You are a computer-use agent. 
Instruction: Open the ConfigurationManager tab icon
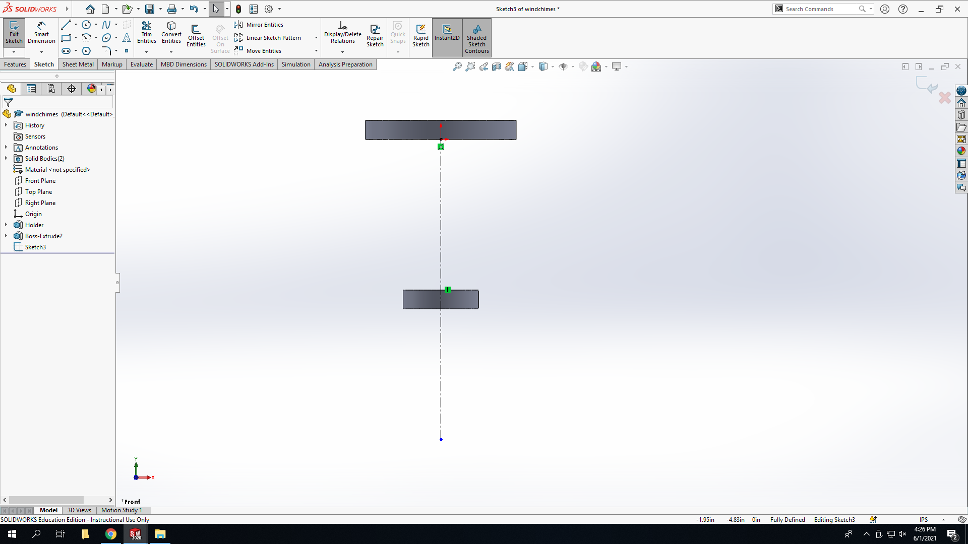(x=51, y=89)
